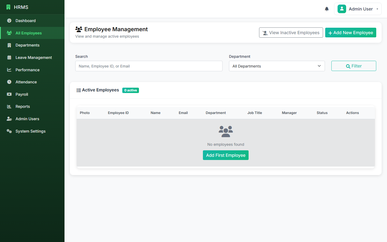Click Add First Employee button
Image resolution: width=387 pixels, height=242 pixels.
point(226,155)
